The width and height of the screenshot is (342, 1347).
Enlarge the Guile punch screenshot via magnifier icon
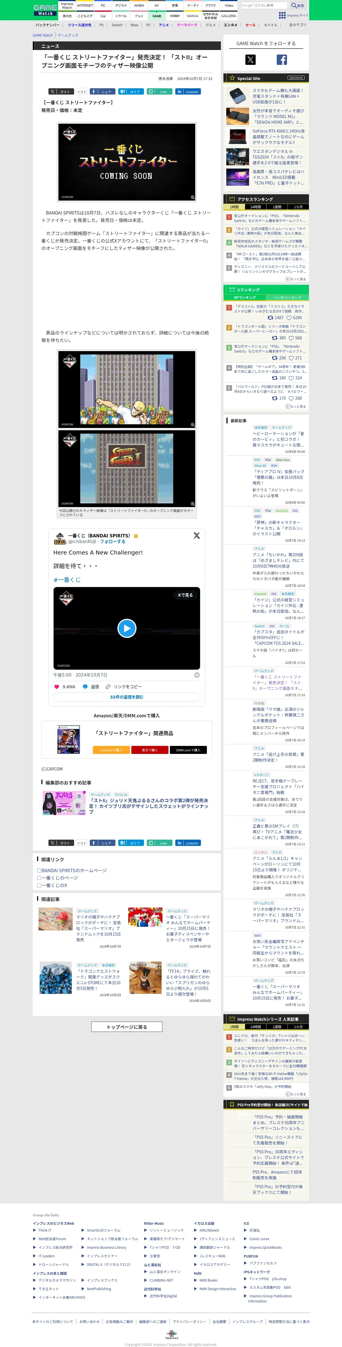pyautogui.click(x=192, y=425)
